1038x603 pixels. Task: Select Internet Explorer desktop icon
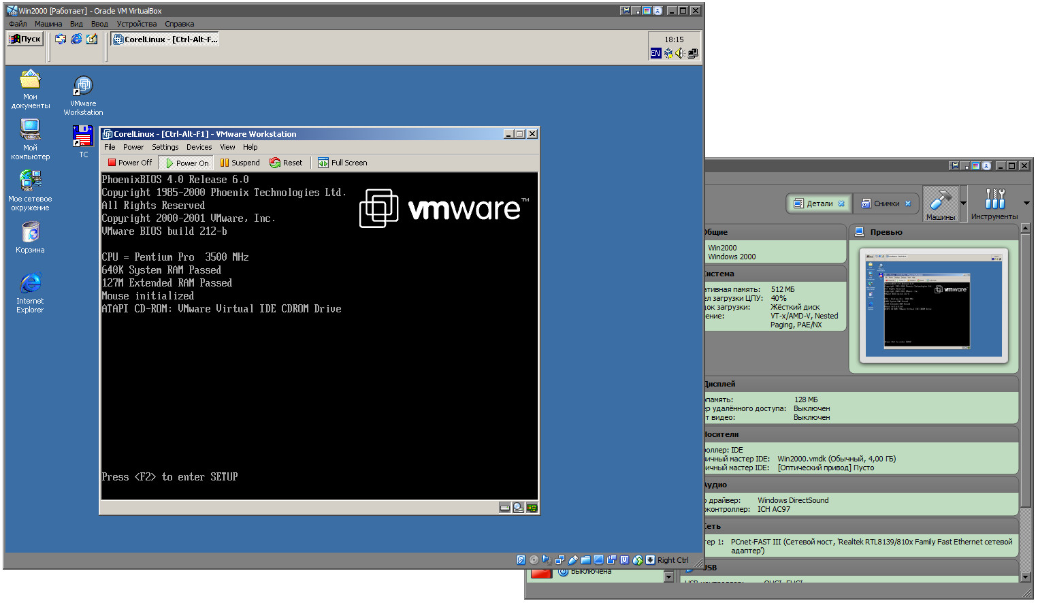[30, 293]
